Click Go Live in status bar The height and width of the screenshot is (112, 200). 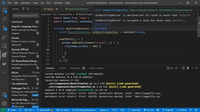(x=149, y=110)
